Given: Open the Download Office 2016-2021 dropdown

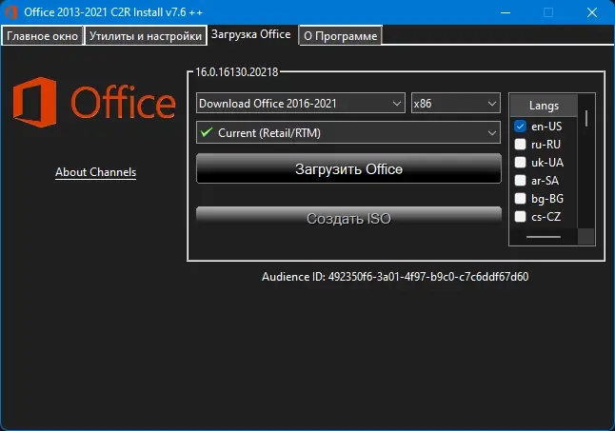Looking at the screenshot, I should (x=301, y=103).
